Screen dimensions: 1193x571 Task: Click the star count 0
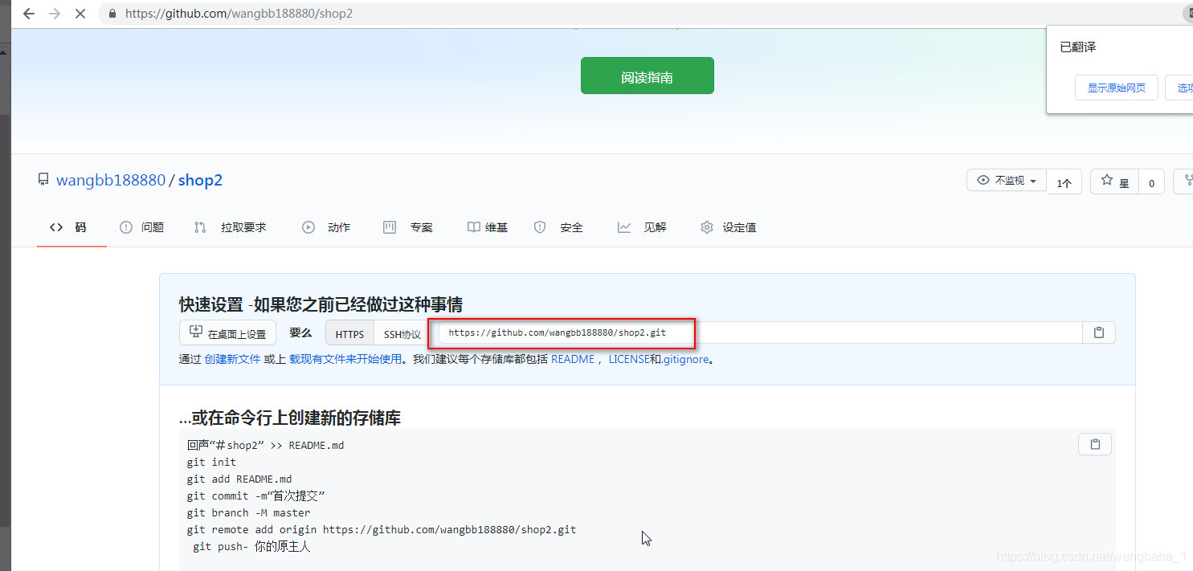1151,182
